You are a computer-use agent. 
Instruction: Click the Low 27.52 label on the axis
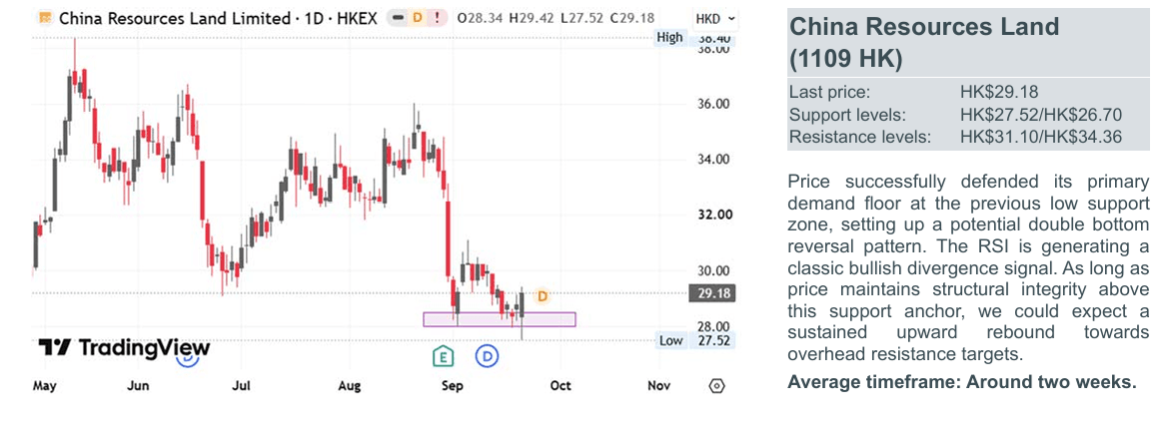695,341
